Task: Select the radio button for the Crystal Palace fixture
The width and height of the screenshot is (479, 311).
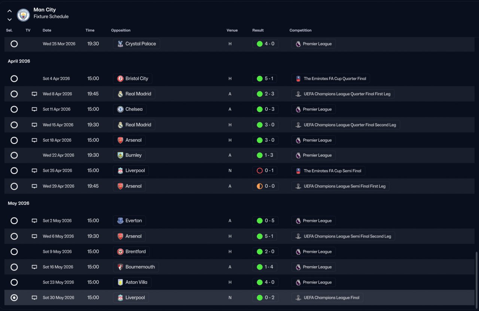Action: tap(14, 44)
